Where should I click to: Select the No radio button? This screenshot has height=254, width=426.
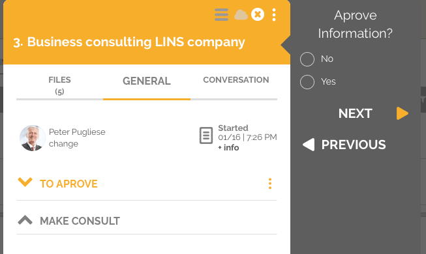pyautogui.click(x=307, y=59)
